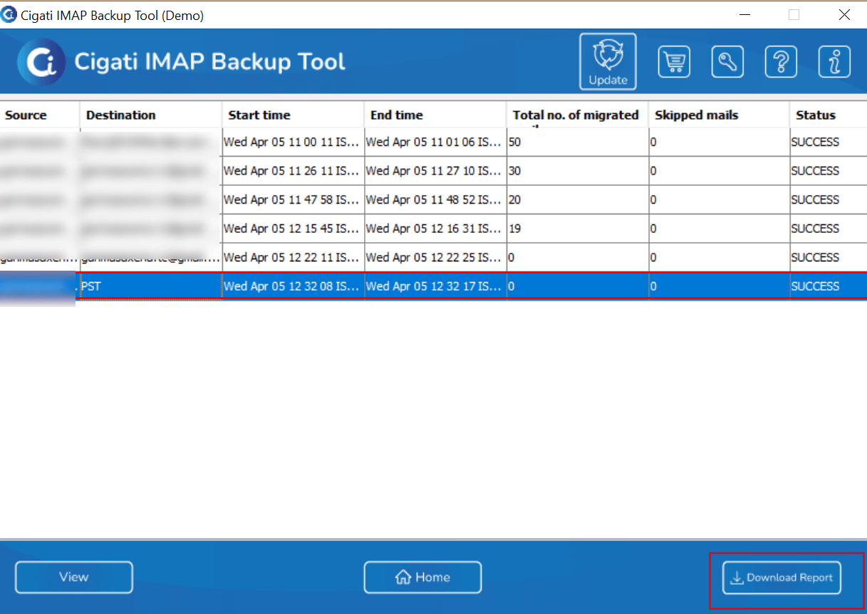Click migrated count cell showing 30
This screenshot has height=614, width=867.
coord(578,171)
